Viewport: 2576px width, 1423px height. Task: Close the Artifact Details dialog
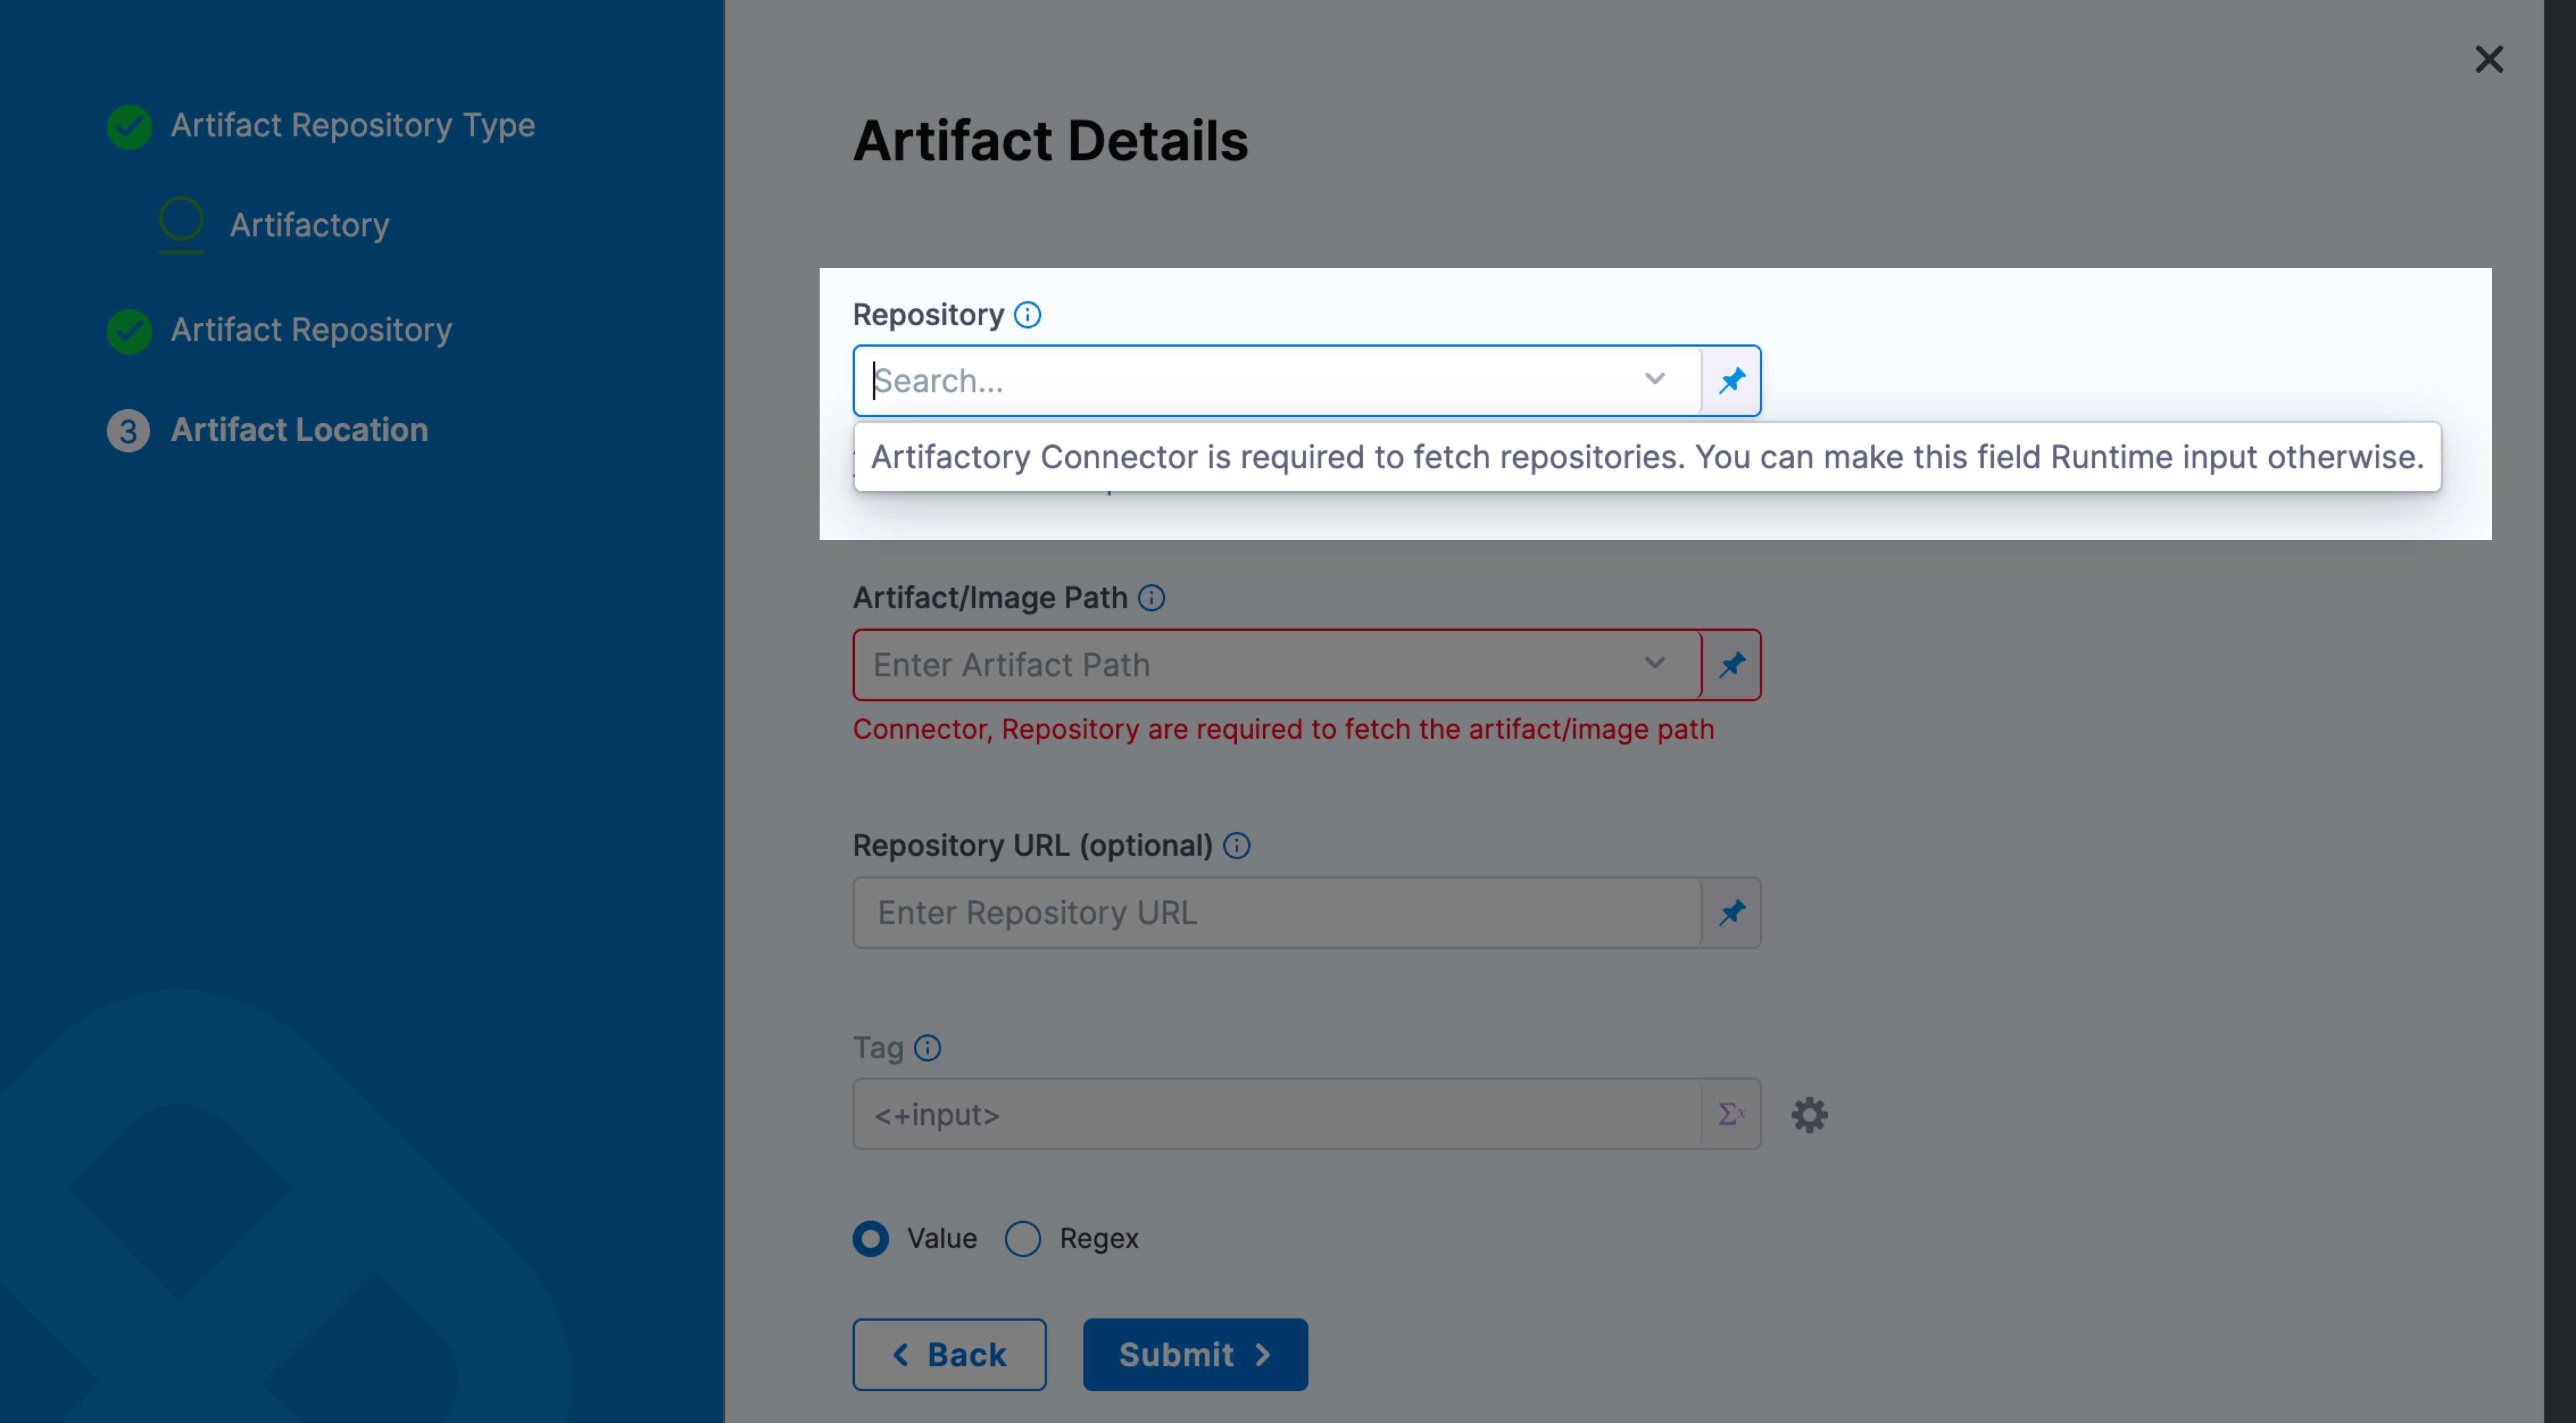pos(2488,60)
